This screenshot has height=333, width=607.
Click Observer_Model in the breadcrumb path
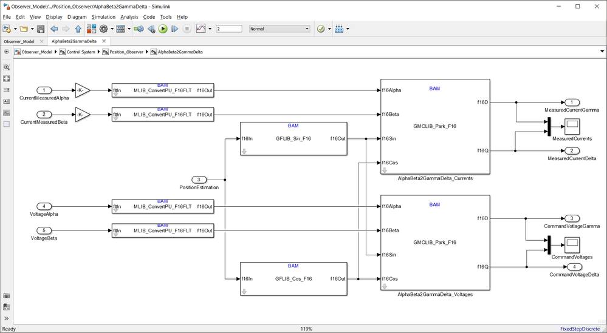click(x=37, y=52)
